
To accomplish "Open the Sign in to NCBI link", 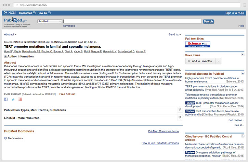I will pyautogui.click(x=235, y=13).
